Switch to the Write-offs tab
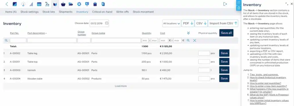294x106 pixels. [122, 12]
